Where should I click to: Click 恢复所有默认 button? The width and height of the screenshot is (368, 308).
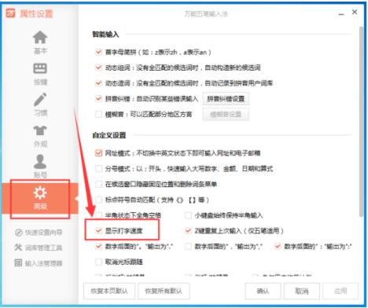click(164, 291)
